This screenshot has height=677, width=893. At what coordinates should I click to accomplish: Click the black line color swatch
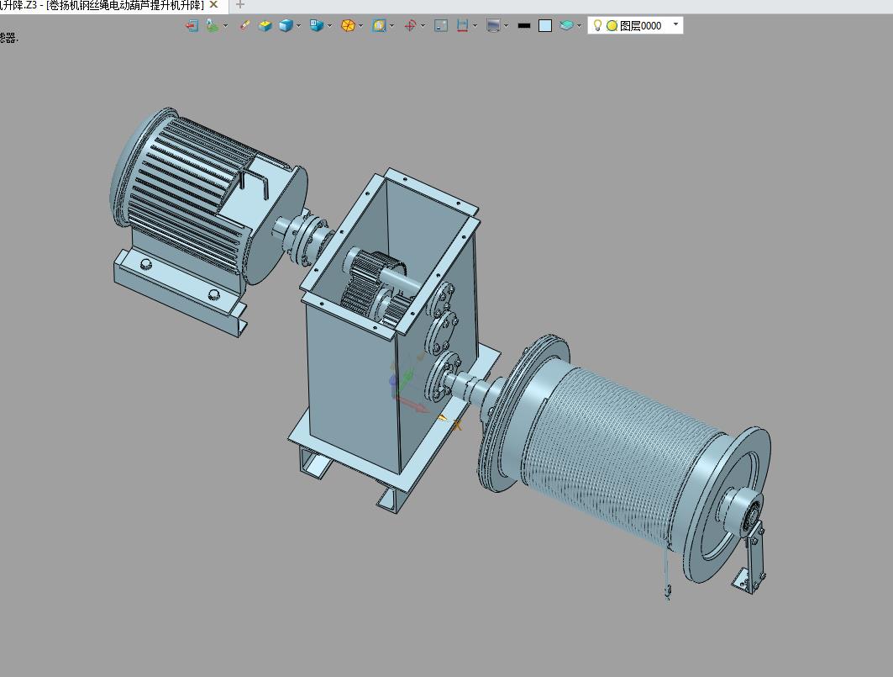[x=524, y=26]
